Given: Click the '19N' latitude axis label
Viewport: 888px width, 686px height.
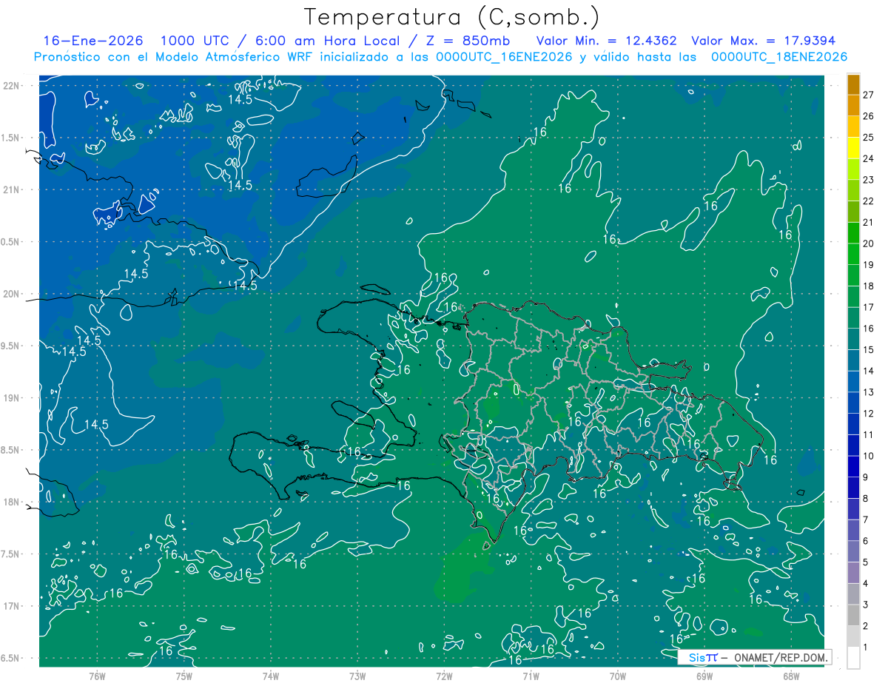Looking at the screenshot, I should point(11,398).
